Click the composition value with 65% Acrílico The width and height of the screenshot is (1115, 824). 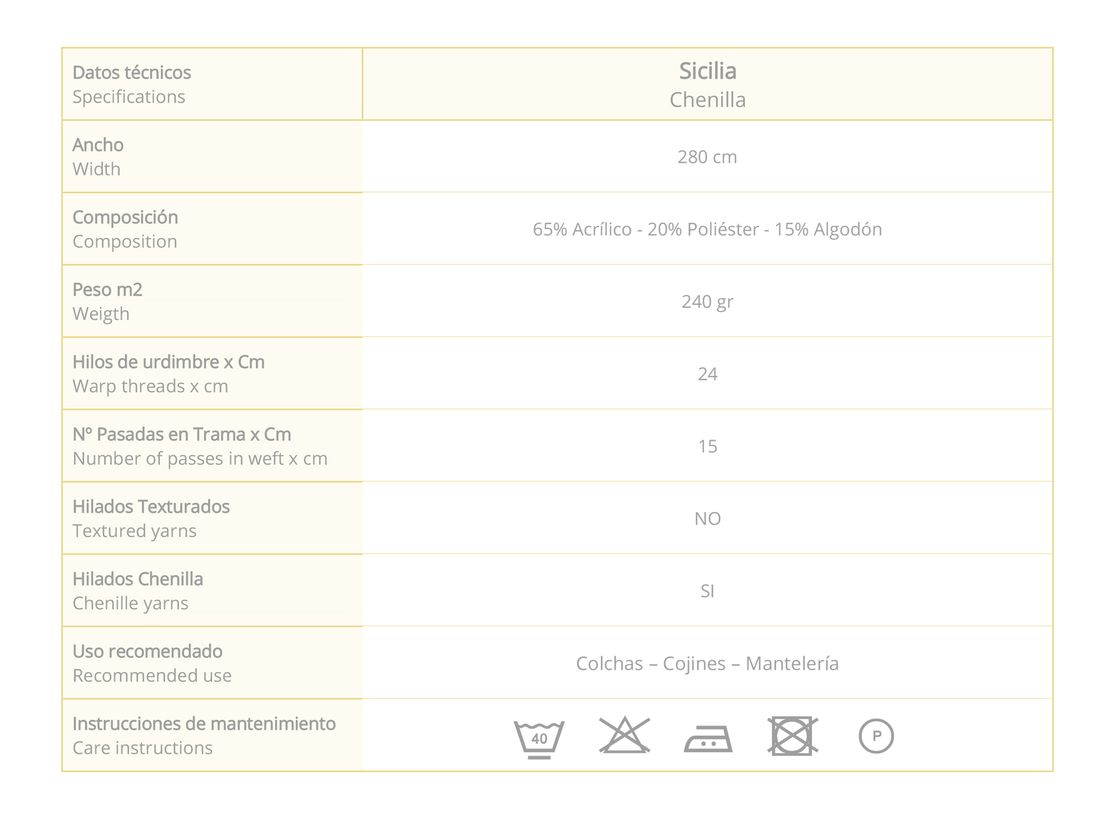pos(707,230)
